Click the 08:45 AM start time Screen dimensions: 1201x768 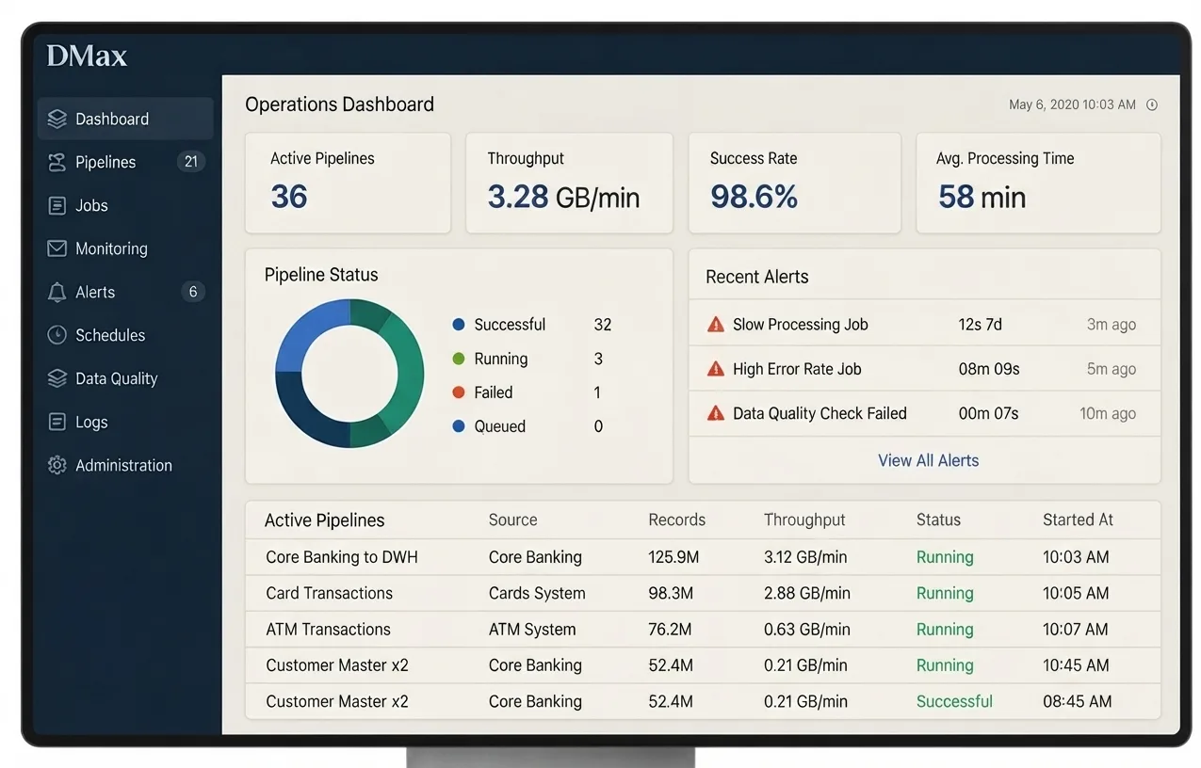click(x=1077, y=701)
